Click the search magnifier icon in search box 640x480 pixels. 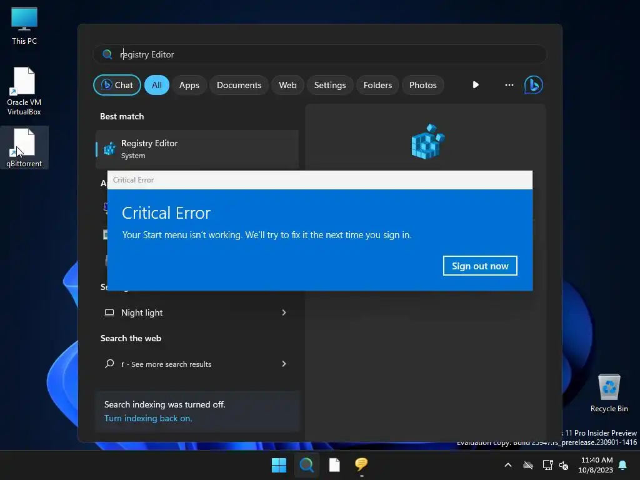tap(107, 54)
